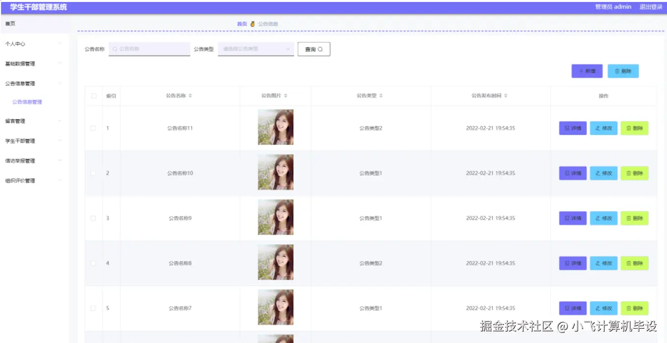Click 删除 trash icon for row 公告名称10
The image size is (667, 343).
point(629,173)
